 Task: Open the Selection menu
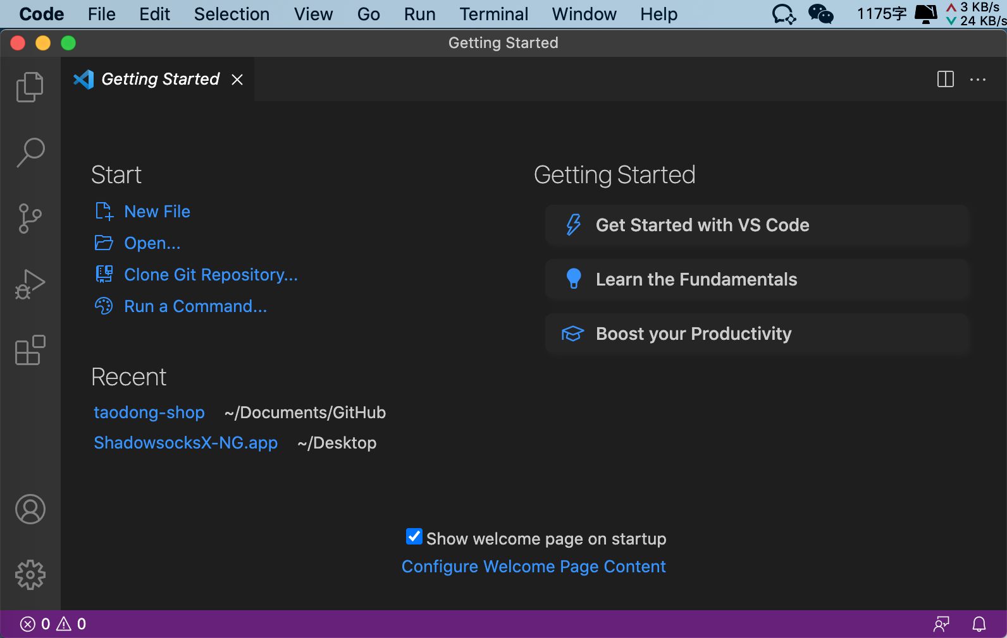coord(232,14)
